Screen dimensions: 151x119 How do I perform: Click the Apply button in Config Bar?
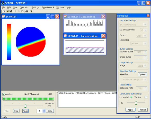coord(130,110)
